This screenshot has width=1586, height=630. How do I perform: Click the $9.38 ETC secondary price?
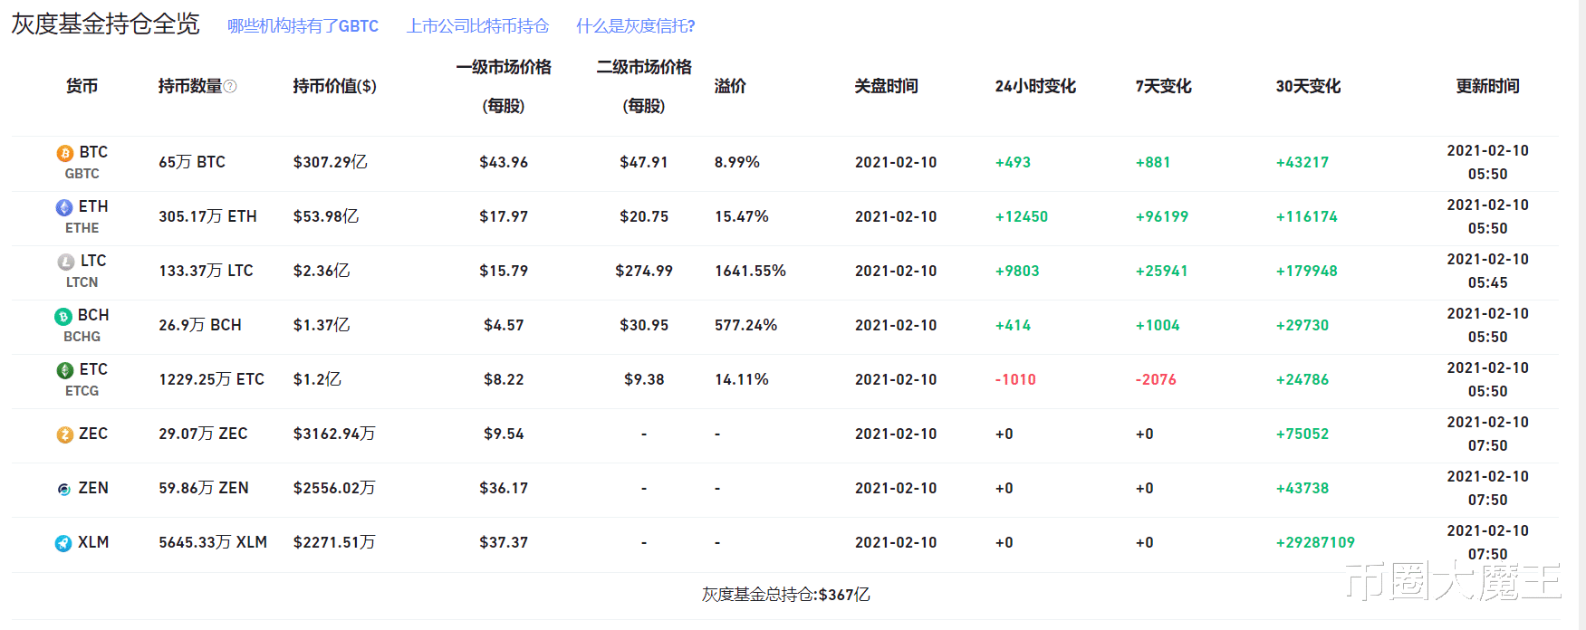(x=644, y=379)
